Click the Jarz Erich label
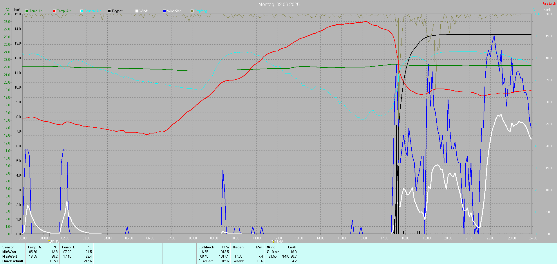Viewport: 557px width, 264px height. pyautogui.click(x=549, y=3)
